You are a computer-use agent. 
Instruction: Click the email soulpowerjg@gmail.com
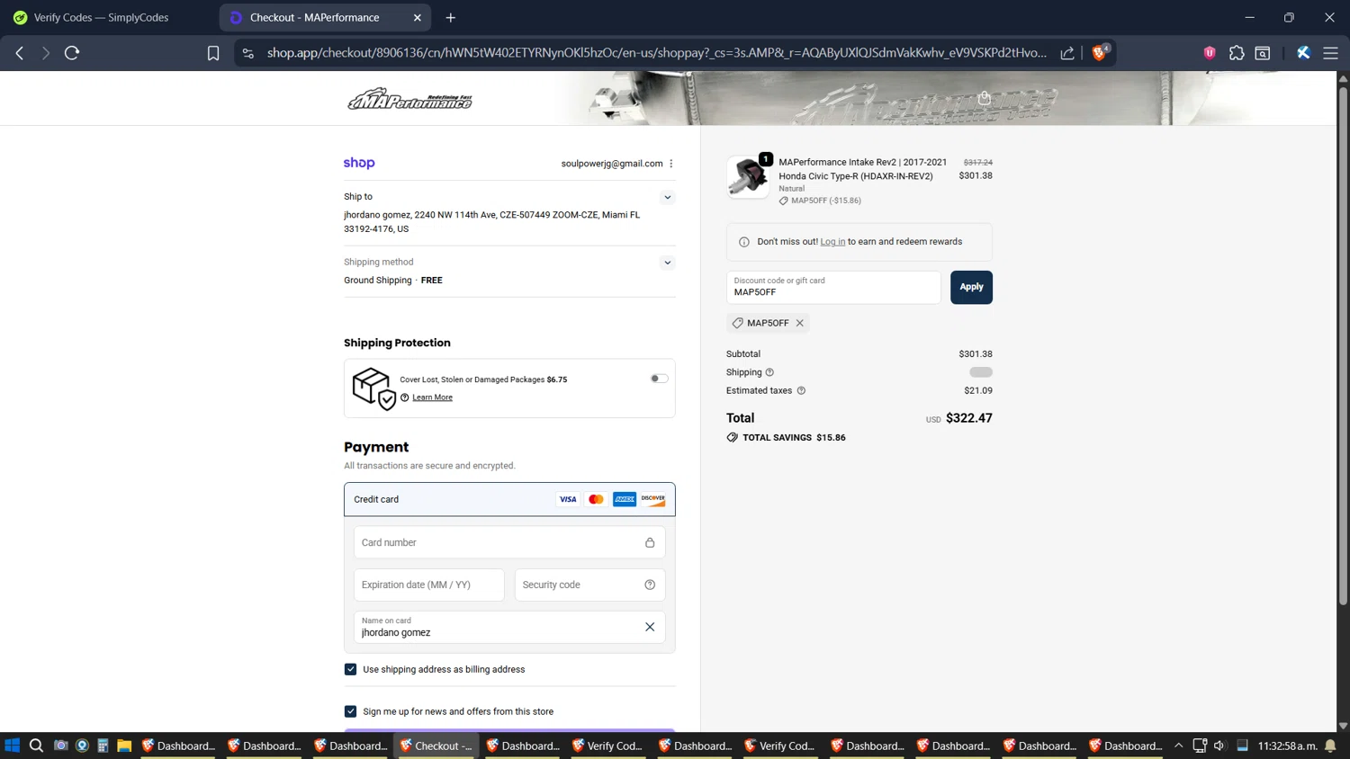click(612, 164)
